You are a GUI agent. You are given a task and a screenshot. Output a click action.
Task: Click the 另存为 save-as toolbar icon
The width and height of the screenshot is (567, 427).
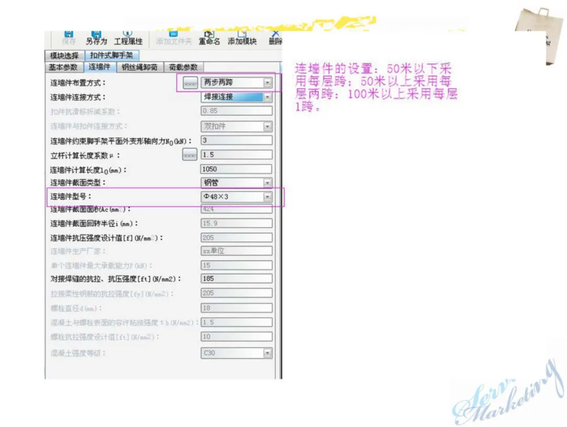point(96,38)
